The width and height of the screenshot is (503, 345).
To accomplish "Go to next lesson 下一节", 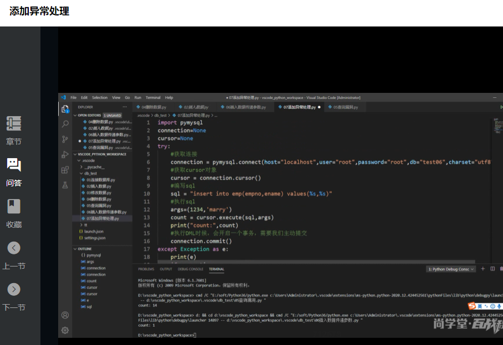I will pos(14,289).
